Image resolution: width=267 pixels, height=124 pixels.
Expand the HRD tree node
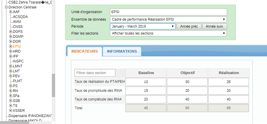click(11, 51)
